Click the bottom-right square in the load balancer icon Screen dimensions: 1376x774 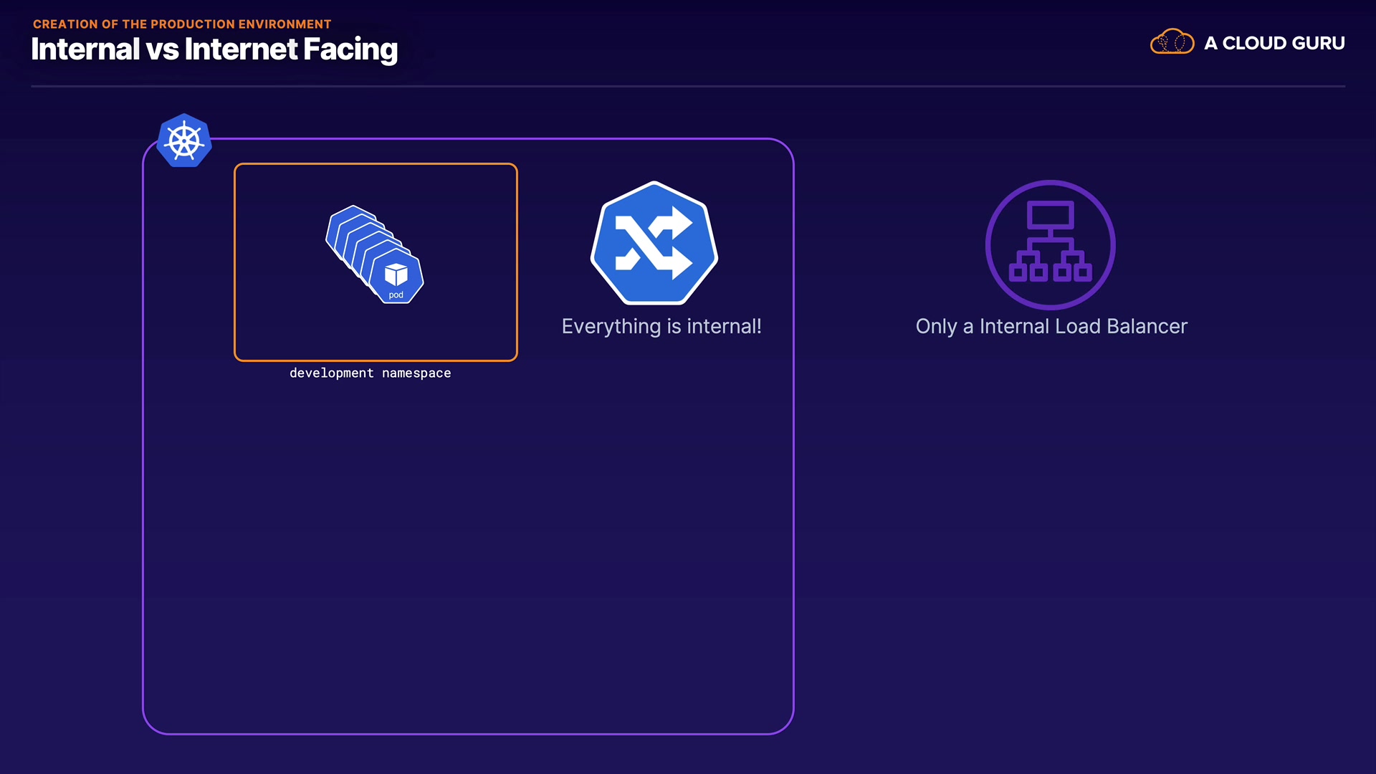pyautogui.click(x=1083, y=272)
